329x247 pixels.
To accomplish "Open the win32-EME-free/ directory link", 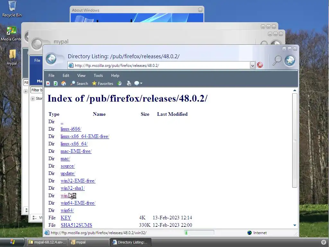I will pos(78,181).
